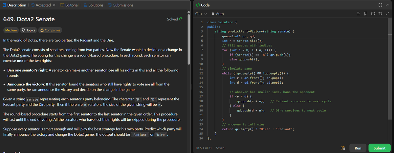Submit the solution
Image resolution: width=394 pixels, height=153 pixels.
[380, 148]
